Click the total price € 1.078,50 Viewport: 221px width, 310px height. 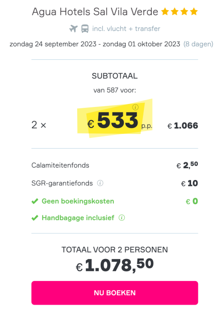point(114,265)
